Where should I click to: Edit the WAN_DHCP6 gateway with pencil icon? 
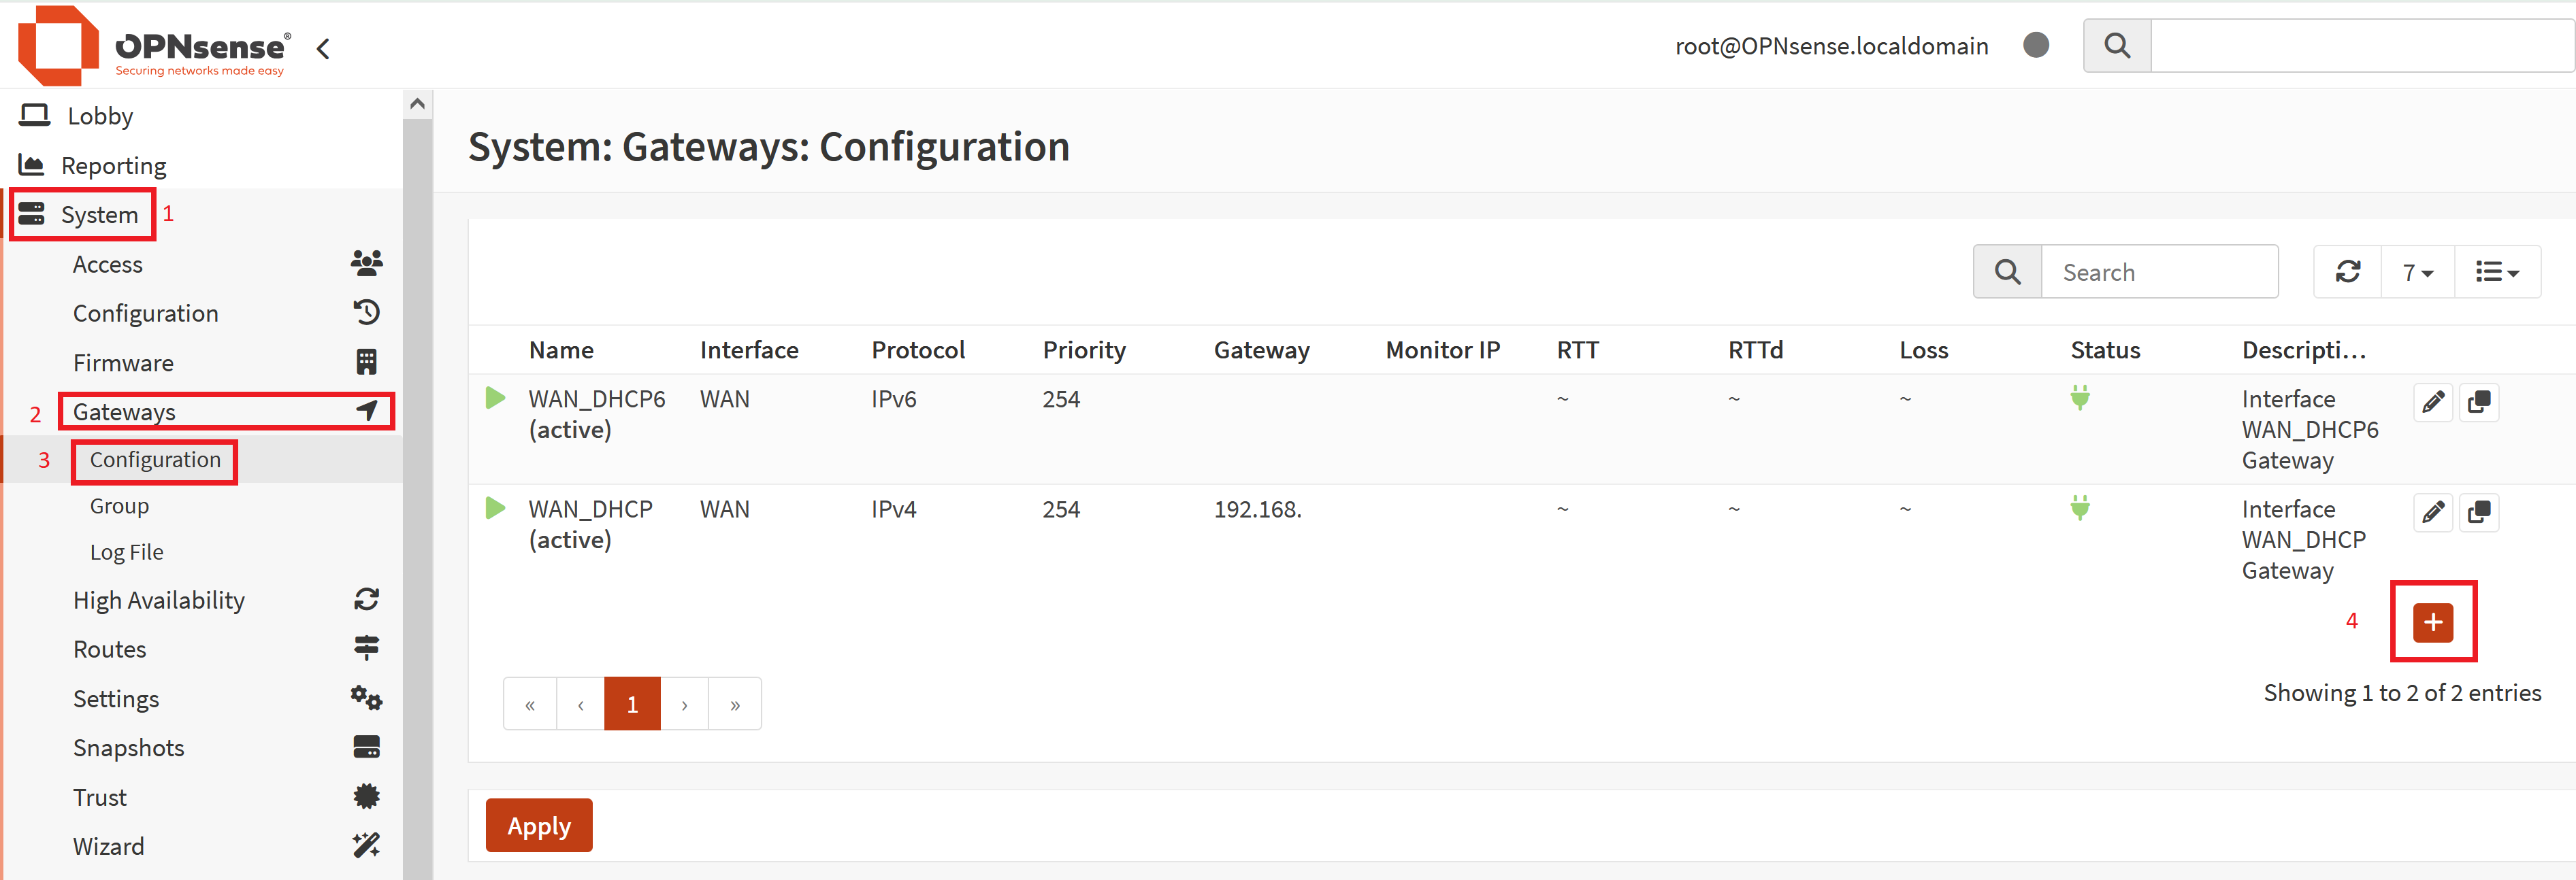[2432, 401]
